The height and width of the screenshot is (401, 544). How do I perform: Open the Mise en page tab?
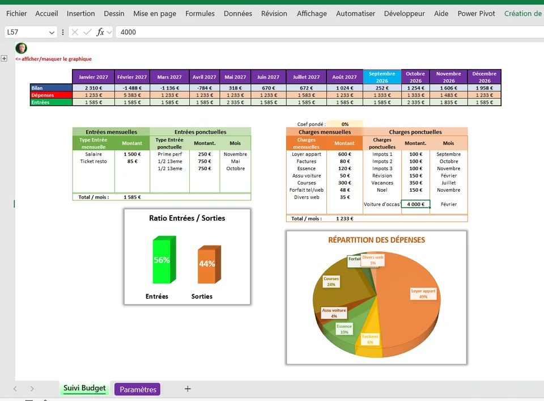tap(155, 14)
